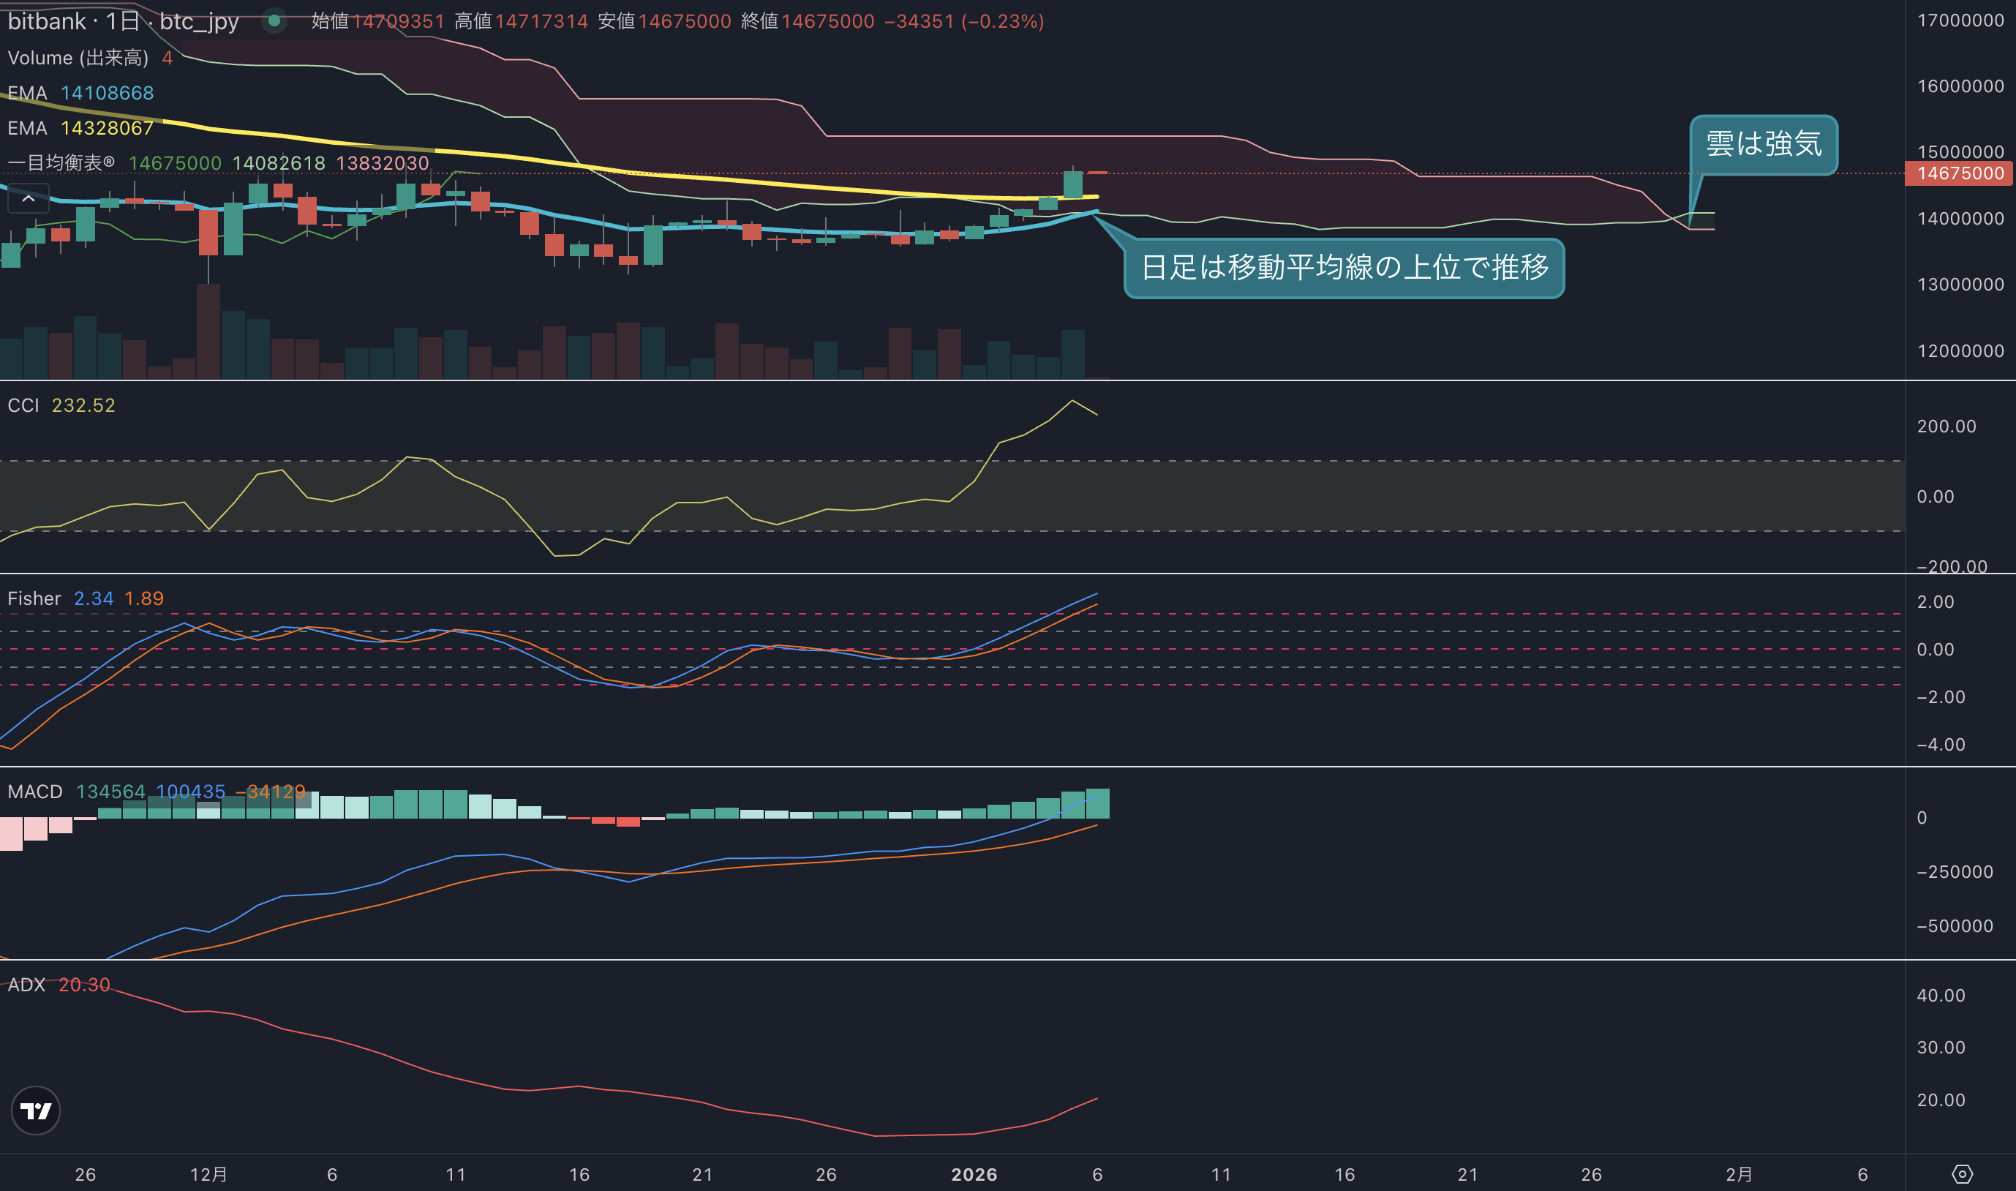Click the 17000000 price scale label
Image resolution: width=2016 pixels, height=1191 pixels.
point(1960,21)
